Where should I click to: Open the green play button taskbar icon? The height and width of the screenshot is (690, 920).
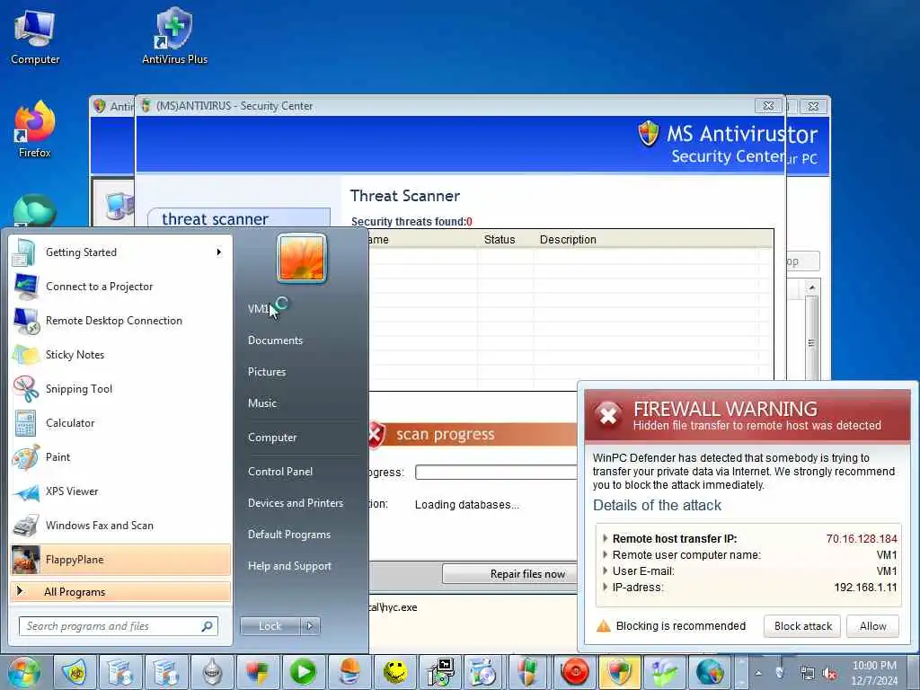[x=304, y=672]
